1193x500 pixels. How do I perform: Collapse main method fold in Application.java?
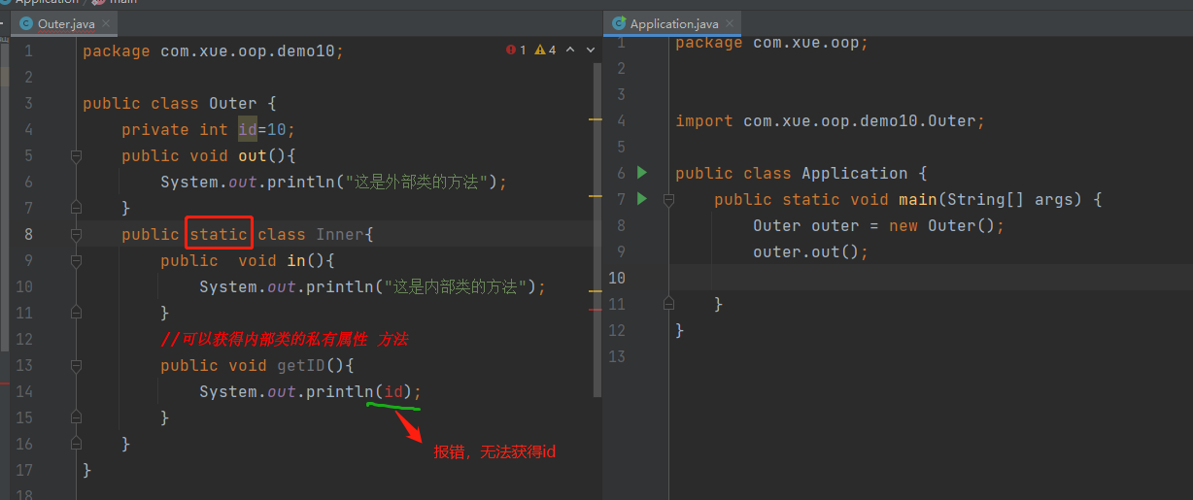tap(668, 199)
